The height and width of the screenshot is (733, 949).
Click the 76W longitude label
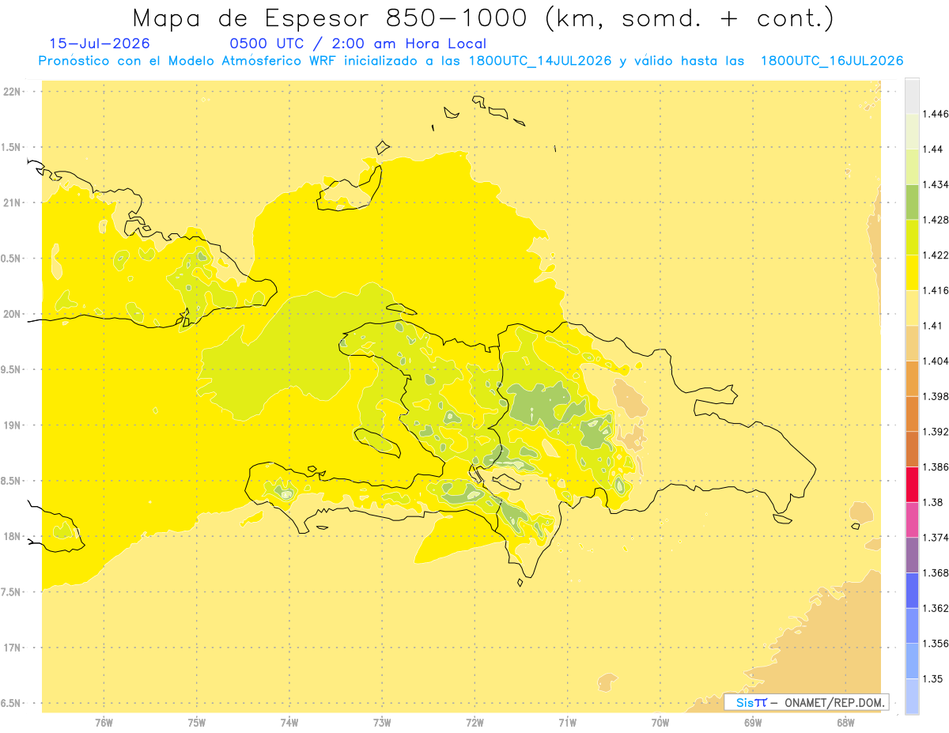(x=104, y=723)
